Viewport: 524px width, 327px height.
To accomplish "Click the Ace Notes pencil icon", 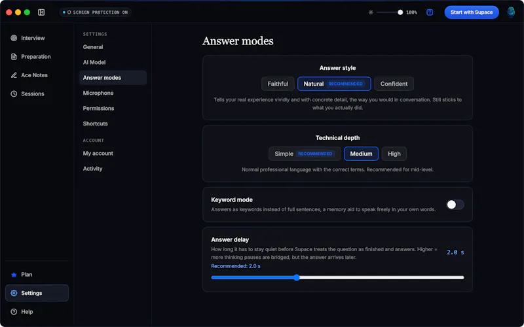I will [14, 75].
